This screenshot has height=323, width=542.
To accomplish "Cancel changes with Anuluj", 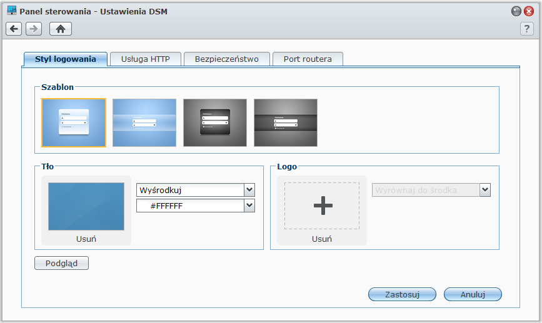I will [473, 294].
